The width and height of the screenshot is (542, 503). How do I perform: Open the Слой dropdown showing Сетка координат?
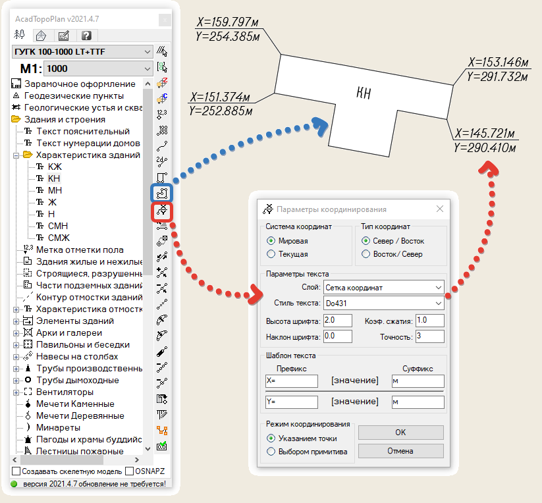click(383, 288)
